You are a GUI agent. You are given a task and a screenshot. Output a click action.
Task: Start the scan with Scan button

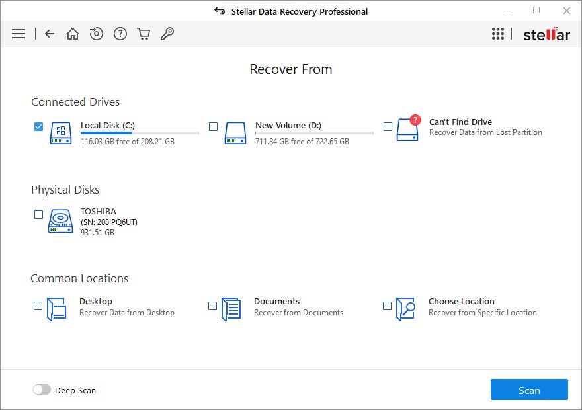(529, 389)
